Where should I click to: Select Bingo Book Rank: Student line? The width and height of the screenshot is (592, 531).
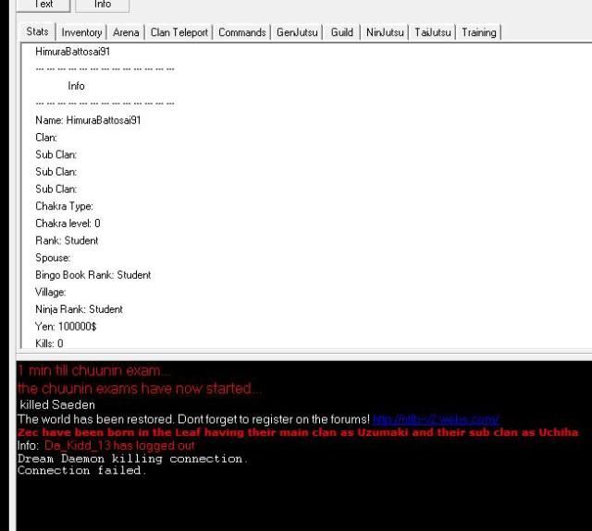click(x=92, y=275)
